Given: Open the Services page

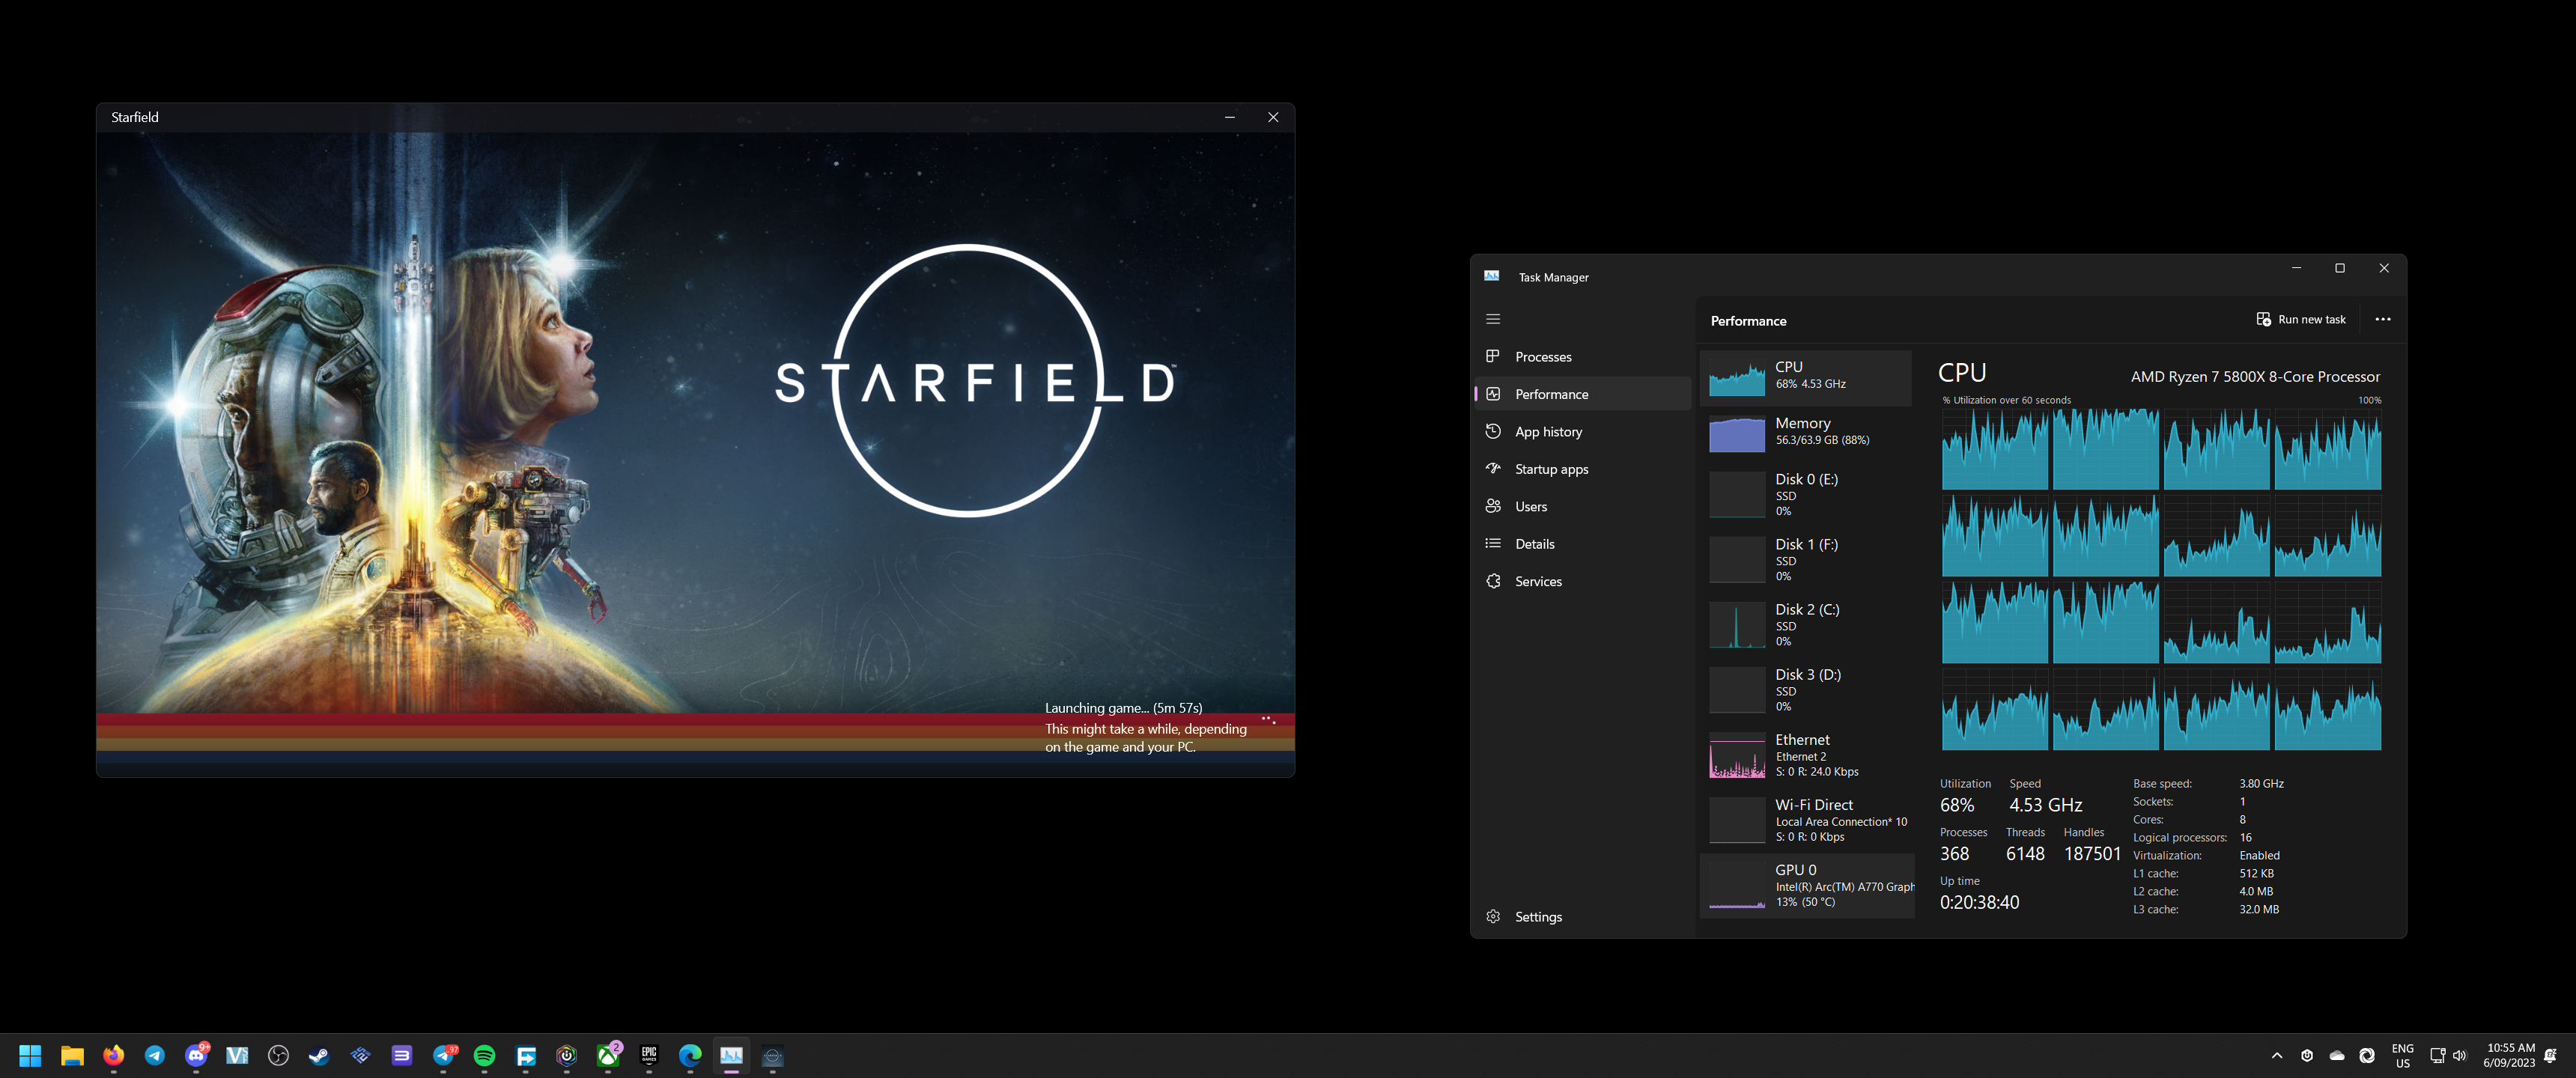Looking at the screenshot, I should pos(1537,581).
